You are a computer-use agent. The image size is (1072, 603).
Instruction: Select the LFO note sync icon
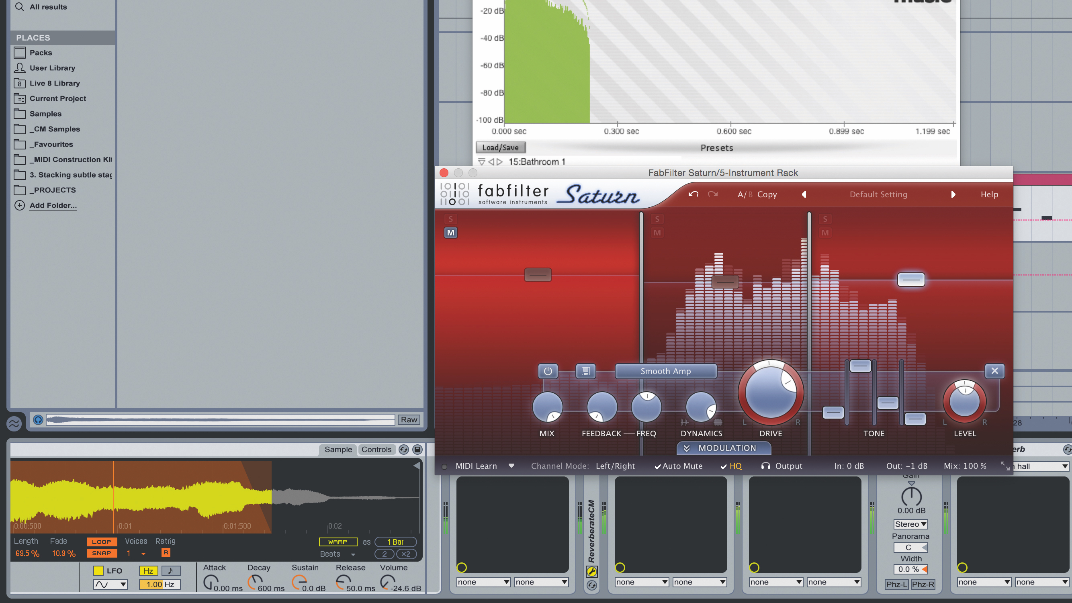[x=171, y=571]
